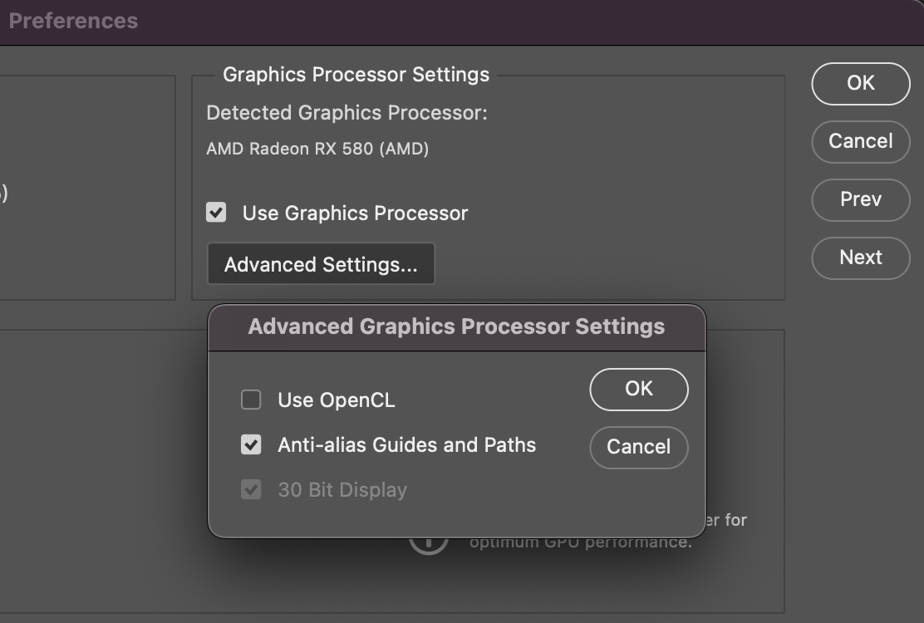
Task: Click the "Use Graphics Processor" label text
Action: pos(355,213)
